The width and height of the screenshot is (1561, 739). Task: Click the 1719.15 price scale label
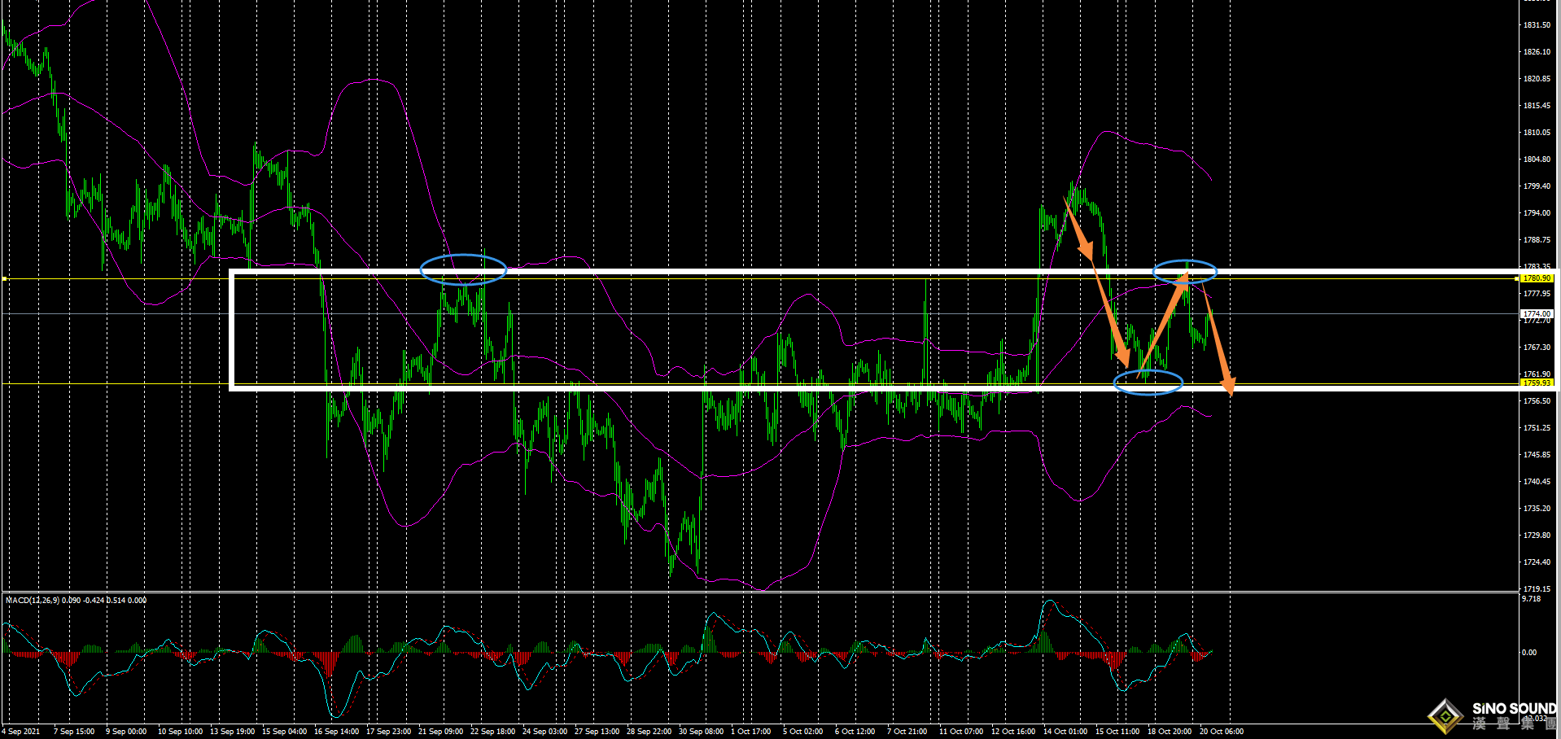pyautogui.click(x=1537, y=588)
